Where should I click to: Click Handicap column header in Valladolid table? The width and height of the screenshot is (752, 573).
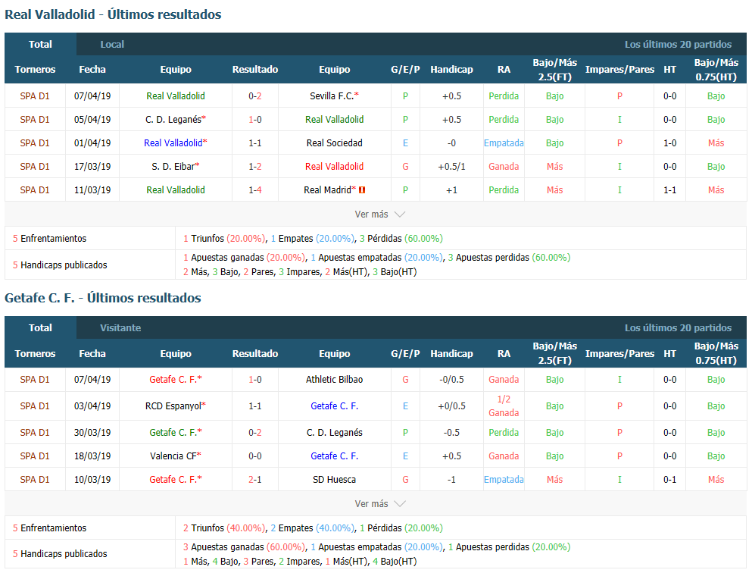tap(451, 70)
